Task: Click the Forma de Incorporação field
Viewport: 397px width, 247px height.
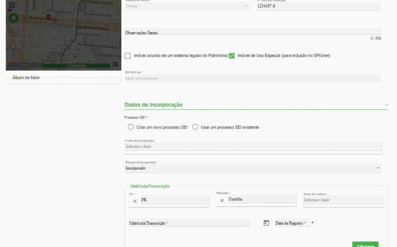Action: coord(253,146)
